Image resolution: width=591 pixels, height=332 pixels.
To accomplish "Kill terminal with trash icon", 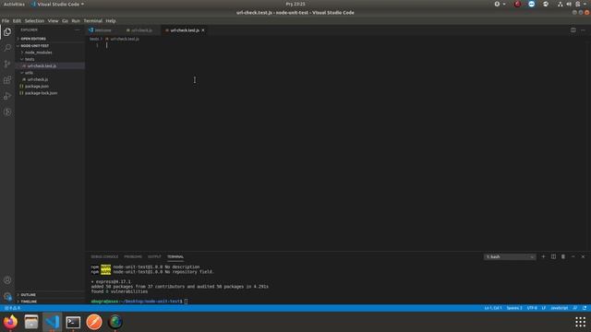I will pos(563,256).
